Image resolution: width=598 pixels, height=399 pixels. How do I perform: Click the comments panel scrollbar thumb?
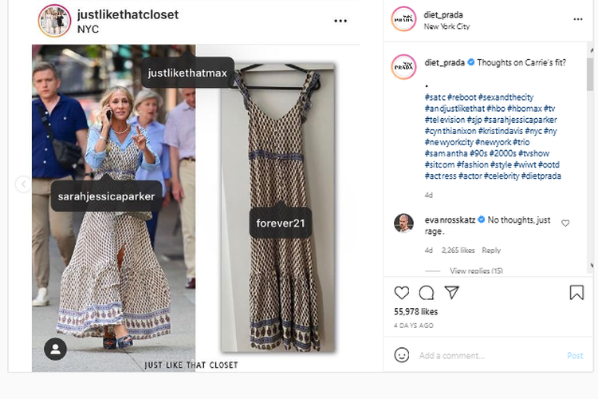[590, 74]
